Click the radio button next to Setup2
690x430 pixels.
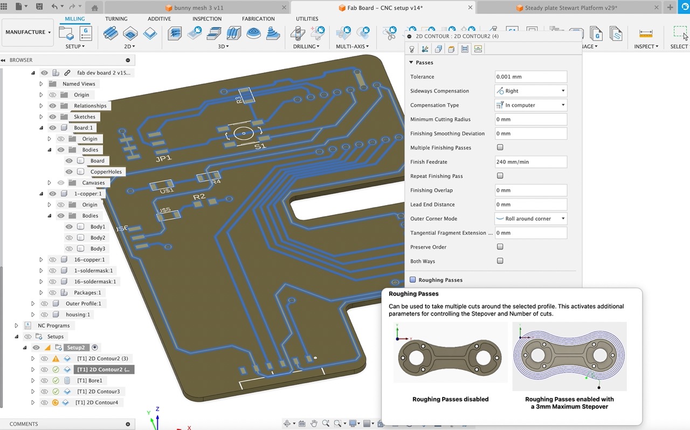pyautogui.click(x=95, y=347)
